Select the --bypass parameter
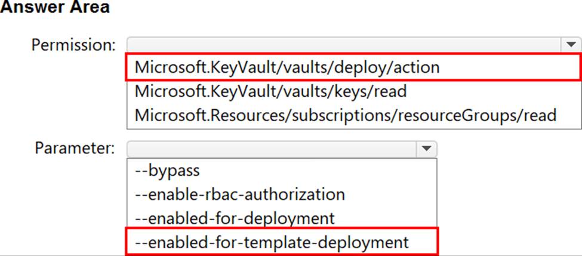582x256 pixels. click(167, 171)
